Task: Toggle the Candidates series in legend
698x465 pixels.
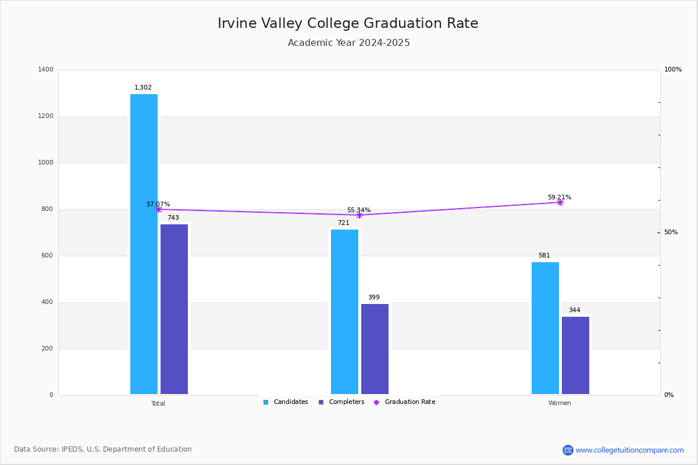Action: [x=285, y=402]
